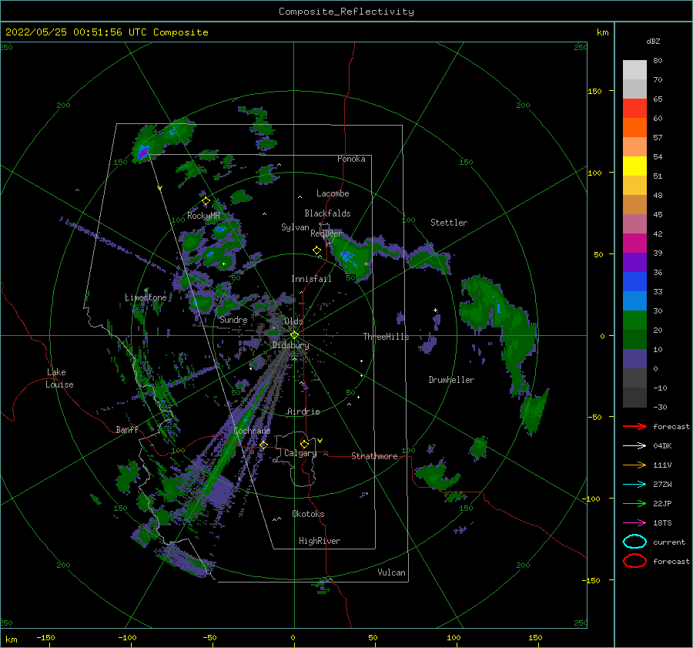This screenshot has width=693, height=648.
Task: Click the orange 111V arrow icon
Action: tap(634, 465)
